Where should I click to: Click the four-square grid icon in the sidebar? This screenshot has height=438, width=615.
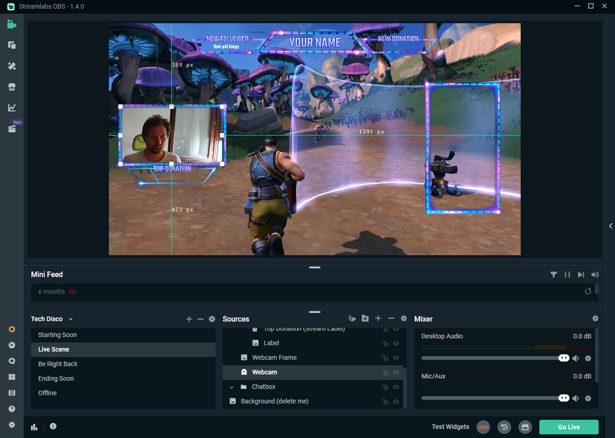[12, 377]
